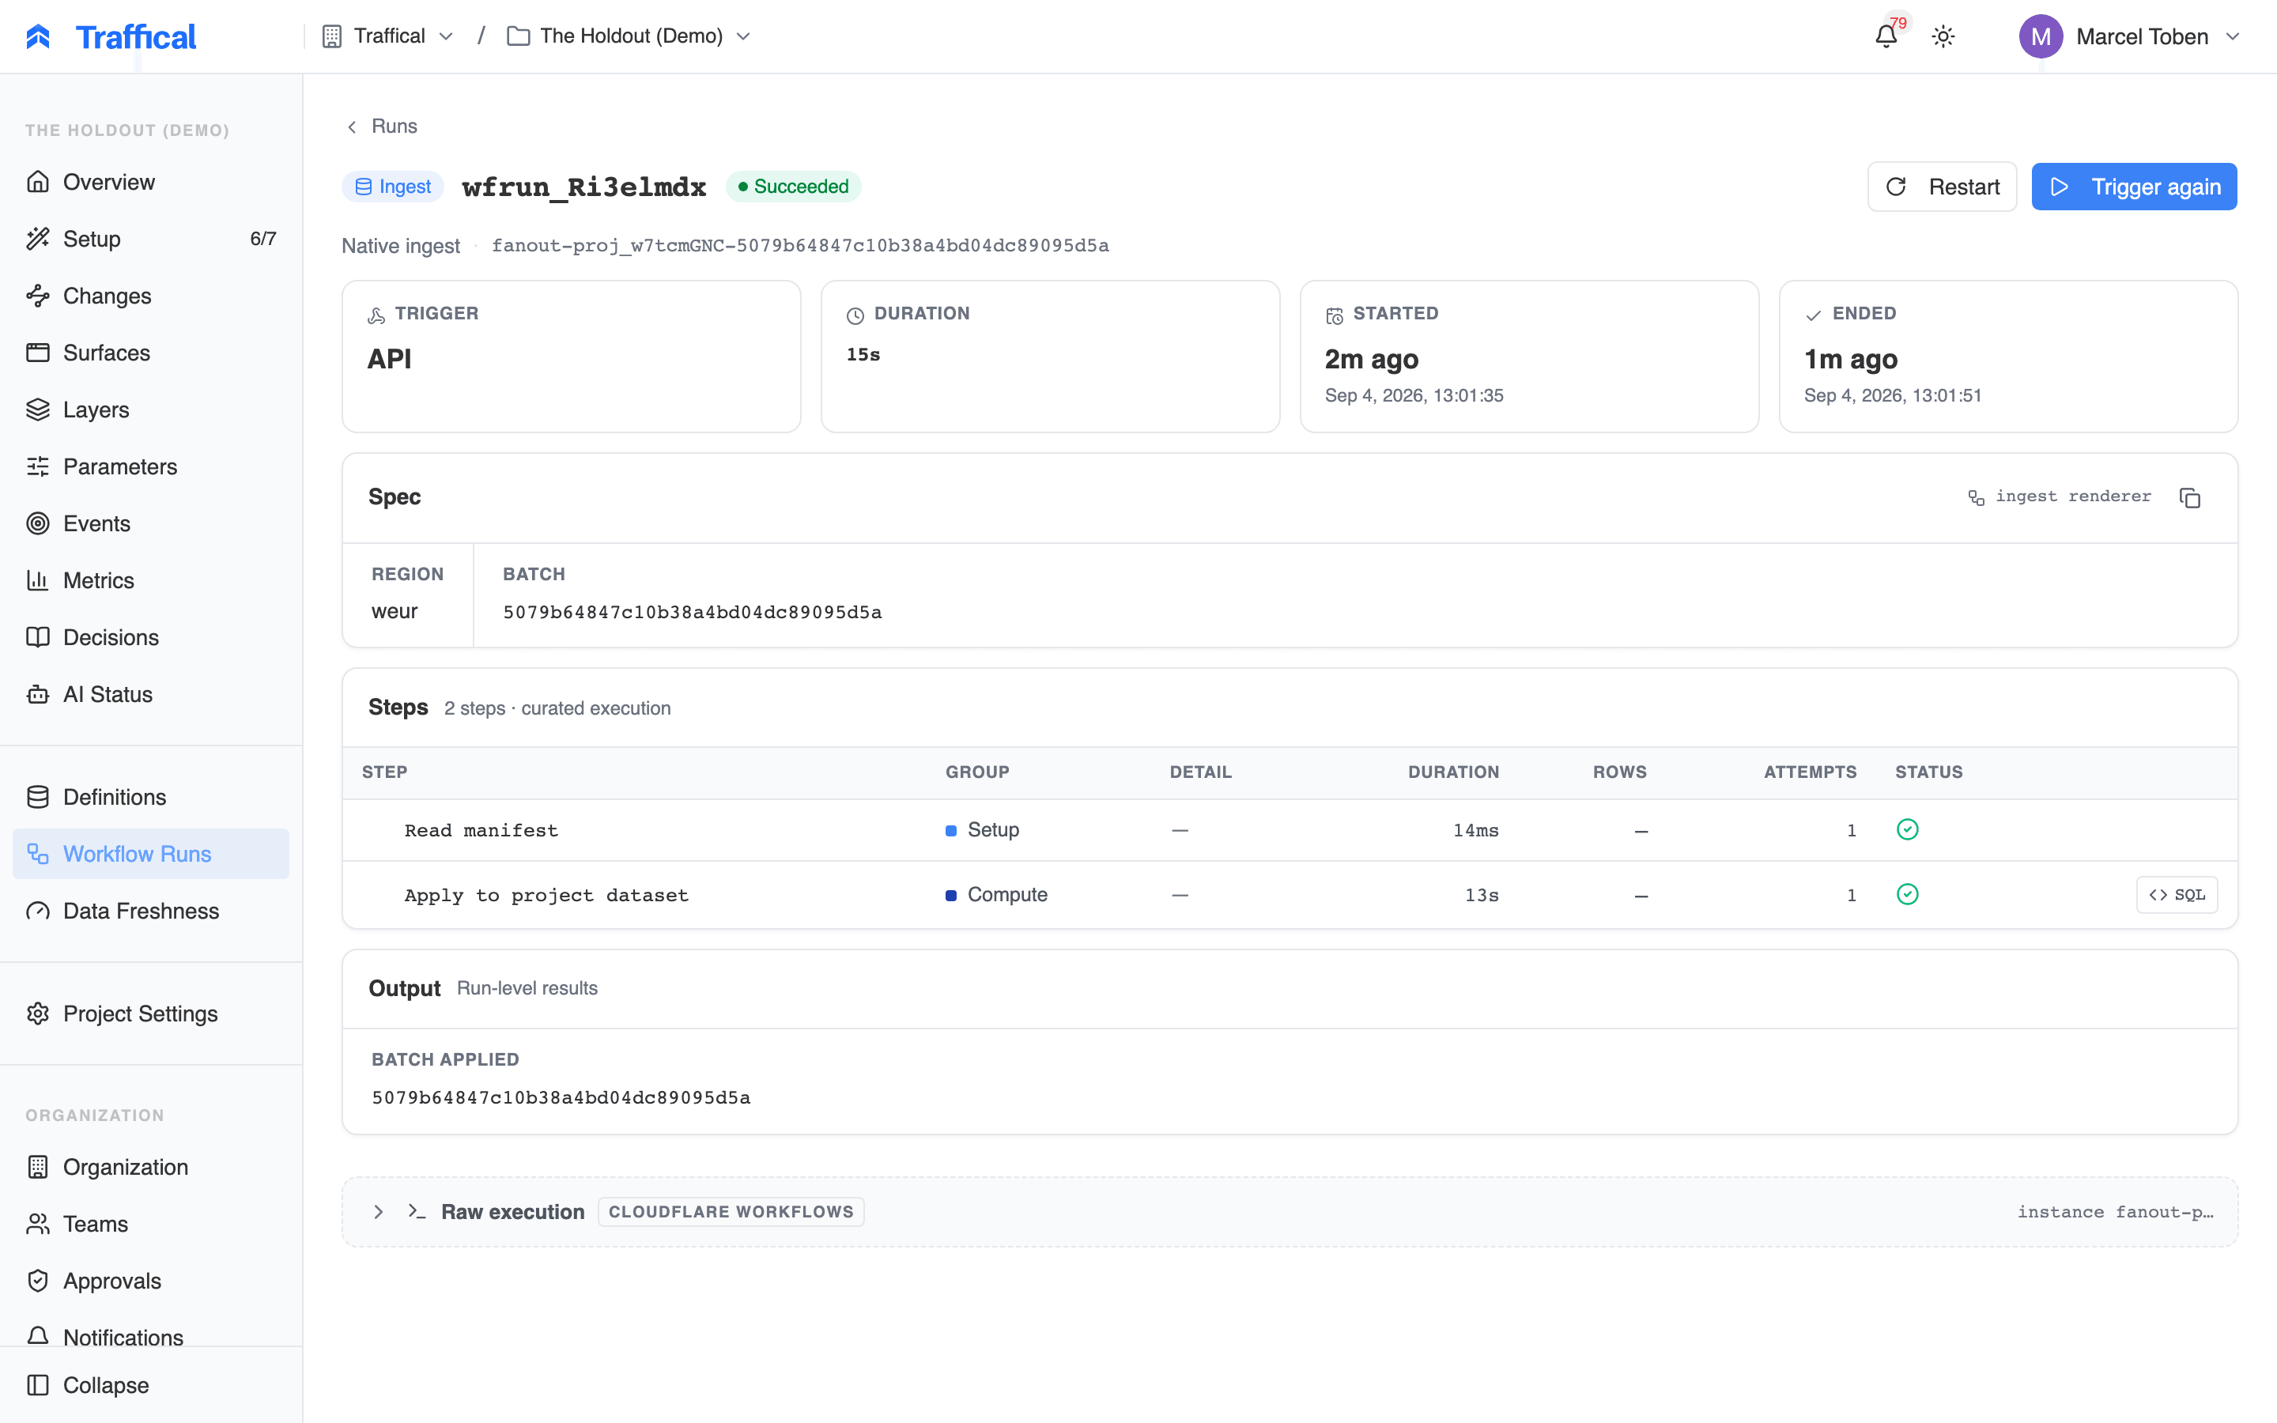Click the Project Settings gear icon
The image size is (2277, 1423).
coord(38,1013)
